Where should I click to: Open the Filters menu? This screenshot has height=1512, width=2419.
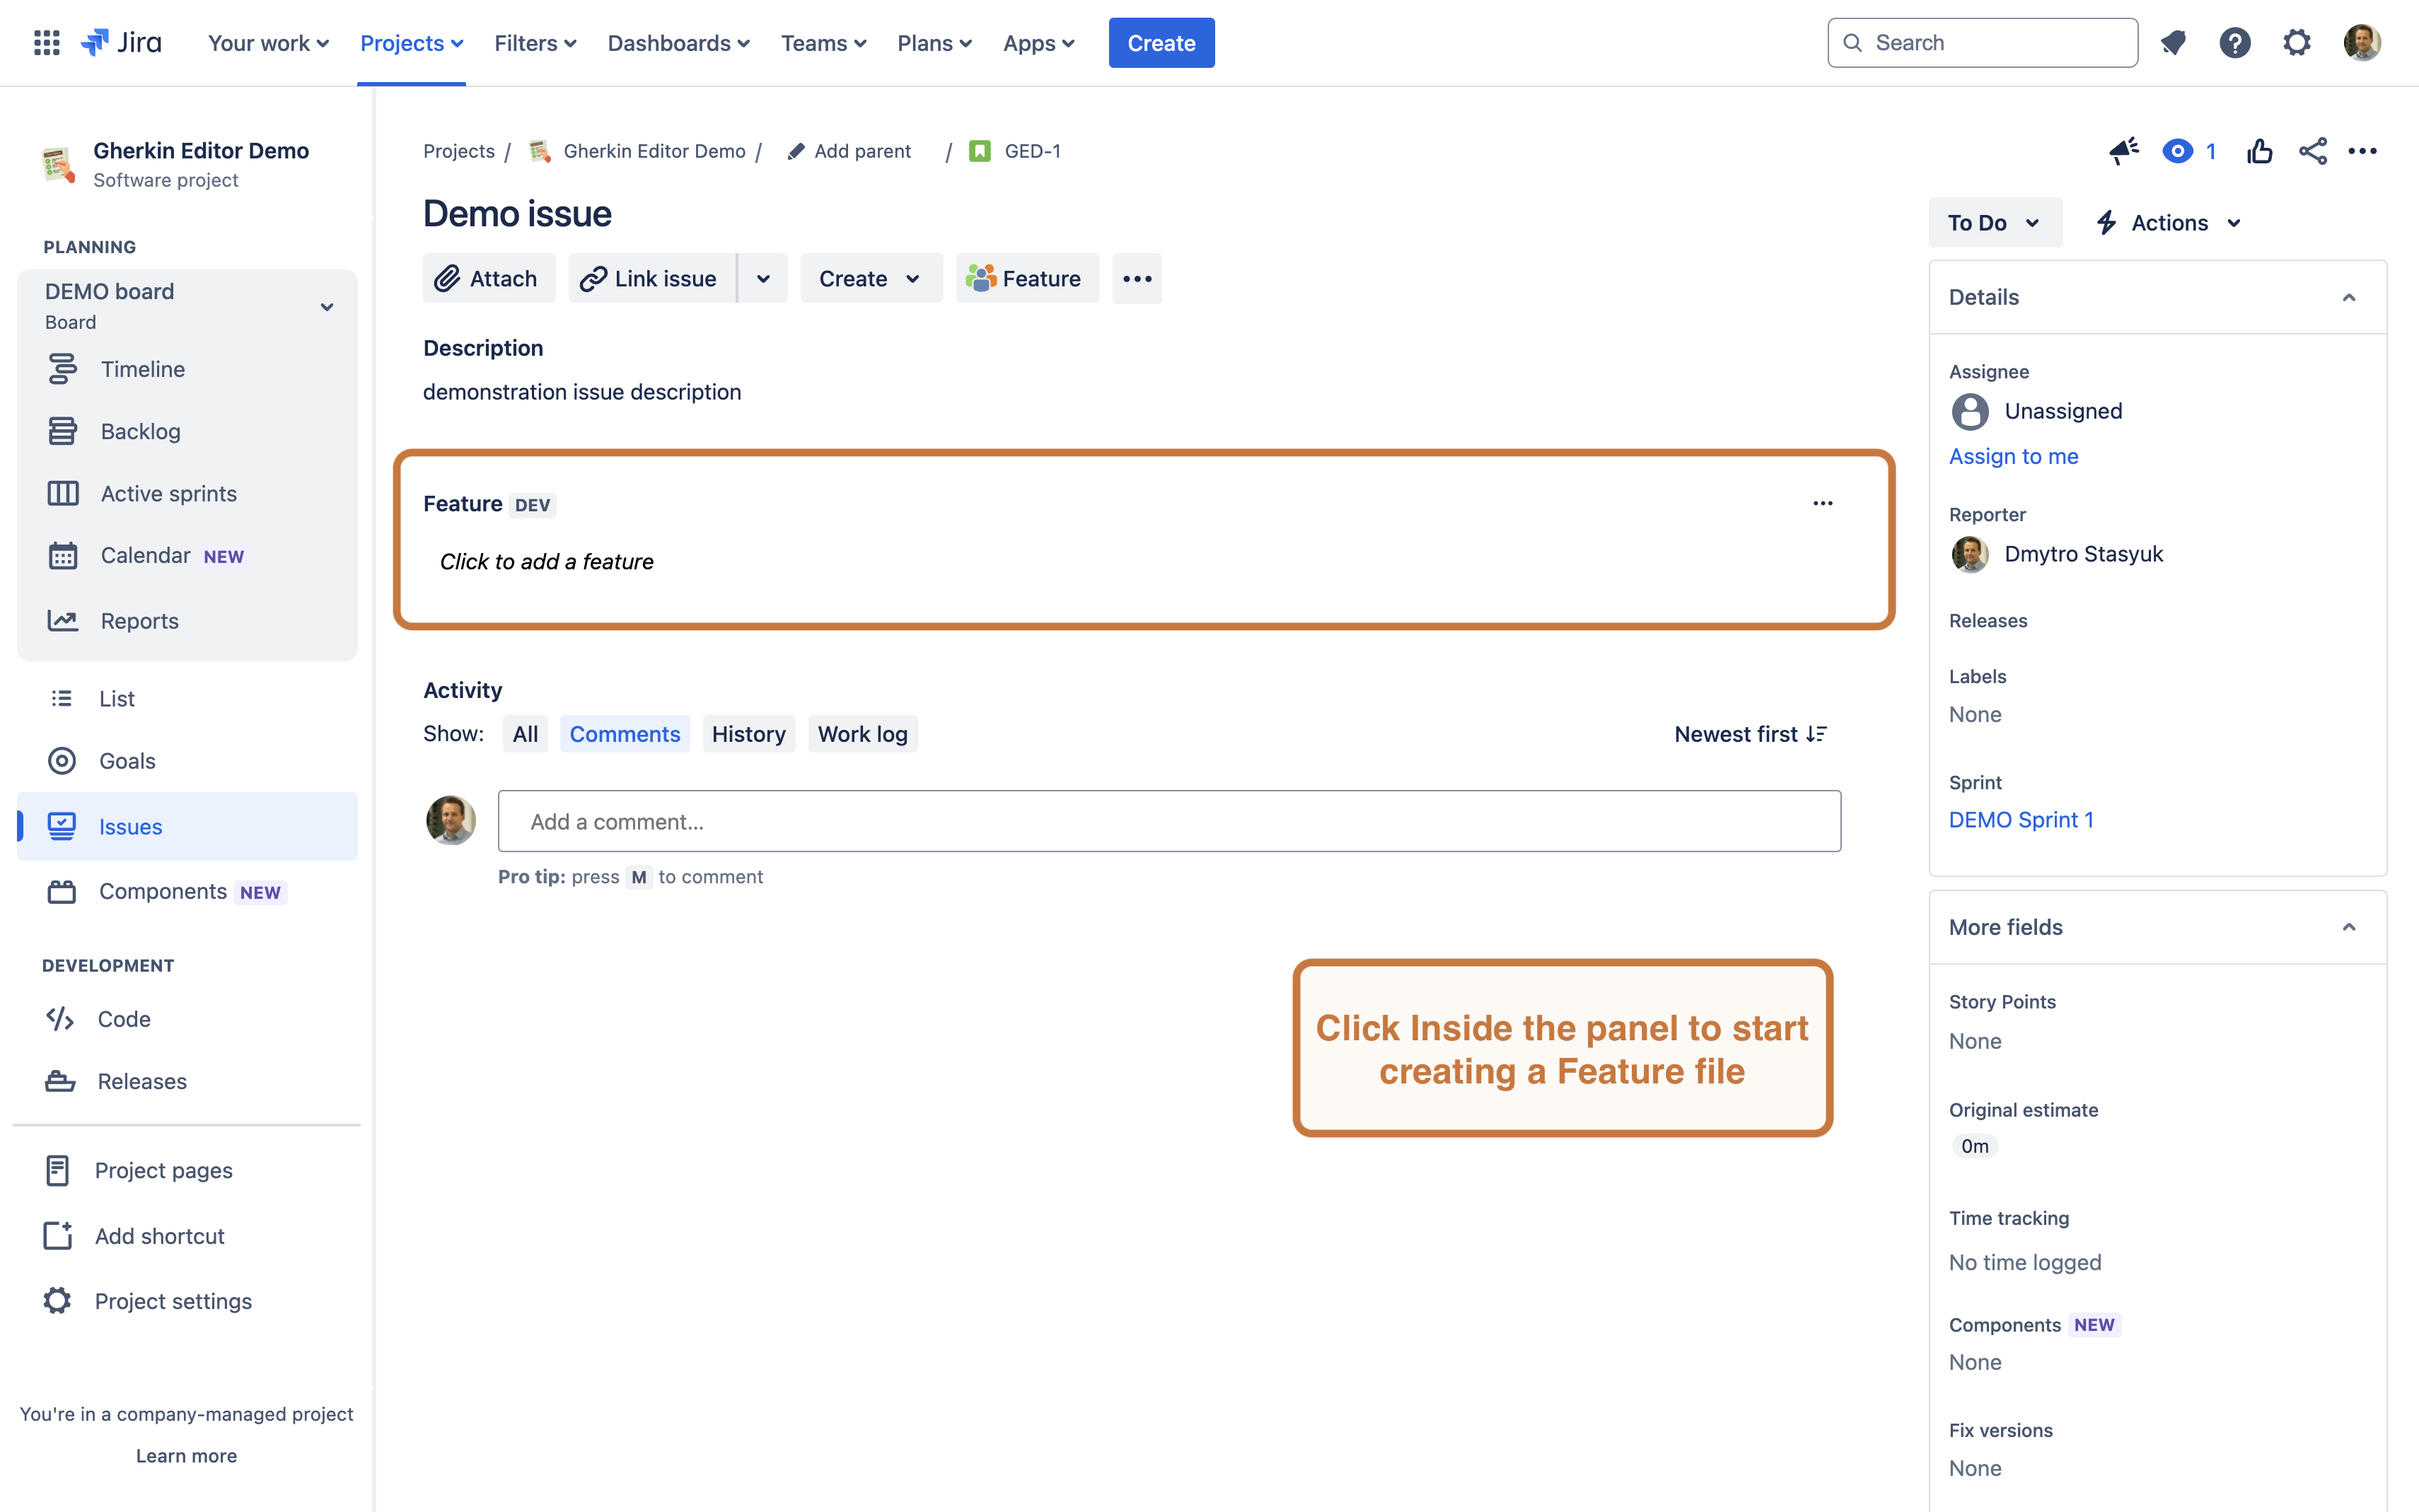point(535,43)
